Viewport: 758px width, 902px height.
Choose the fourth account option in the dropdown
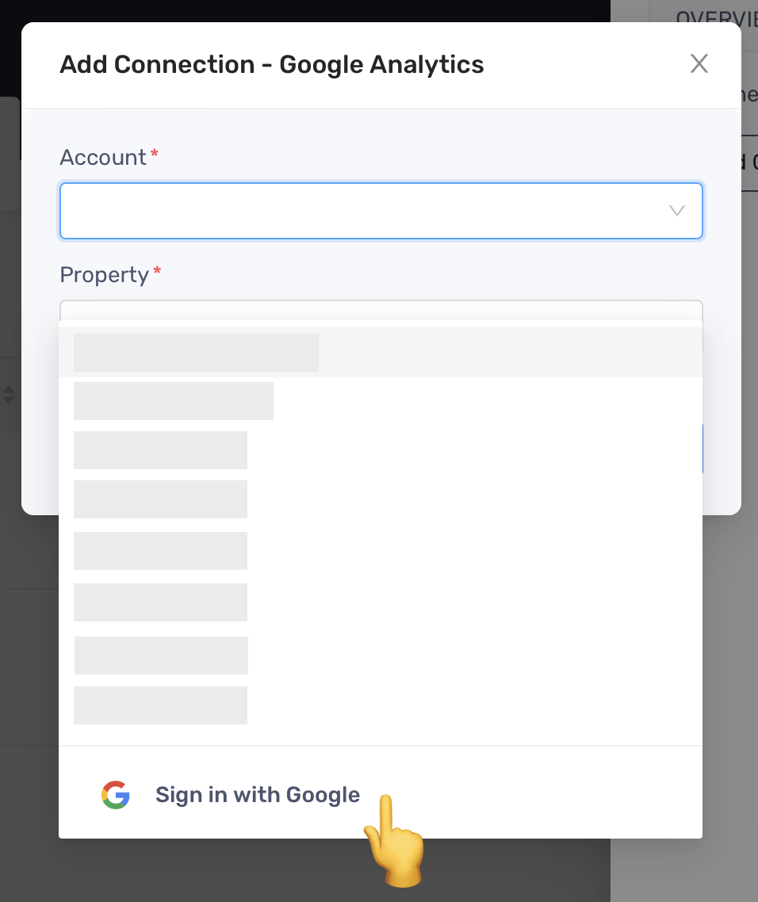click(381, 499)
